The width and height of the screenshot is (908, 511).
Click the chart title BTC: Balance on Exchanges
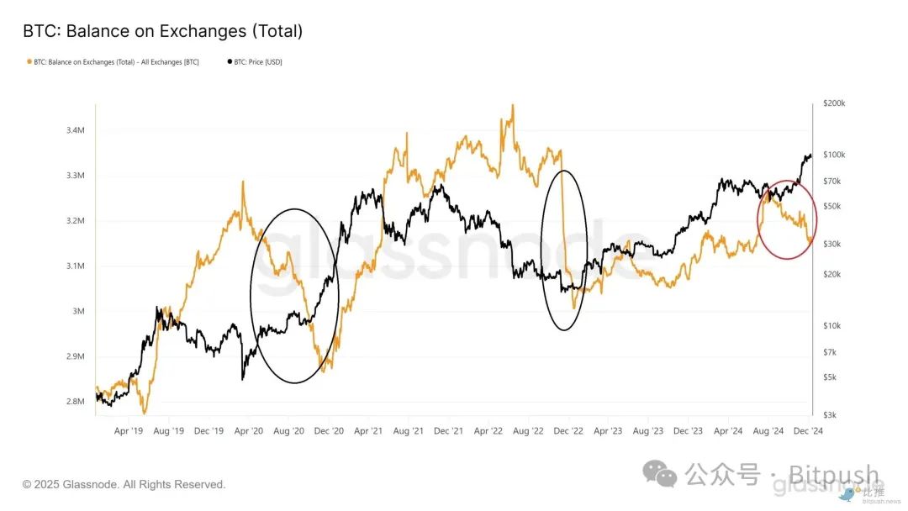(163, 30)
